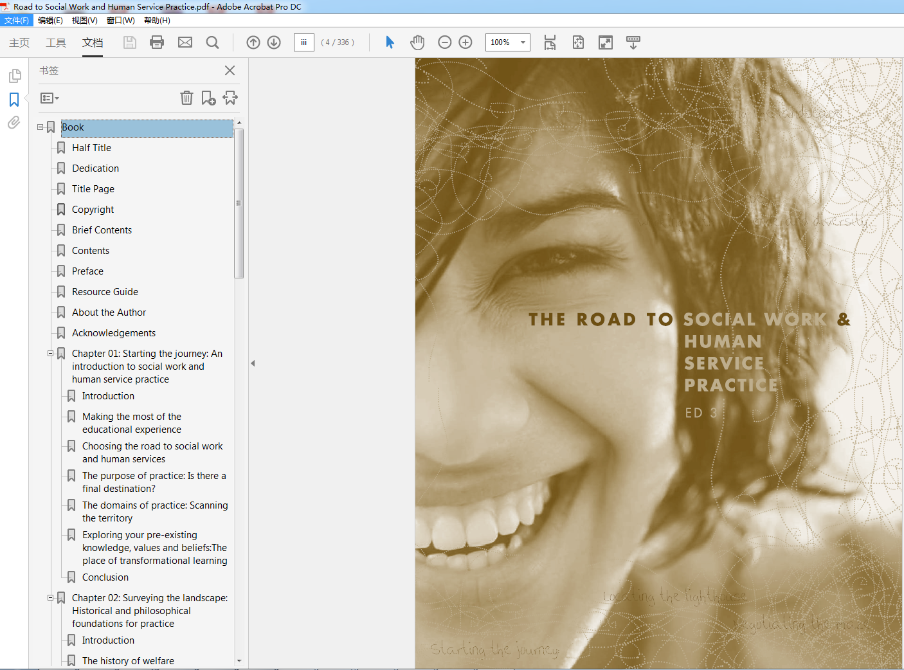
Task: Switch to the 工具 tab
Action: click(56, 42)
